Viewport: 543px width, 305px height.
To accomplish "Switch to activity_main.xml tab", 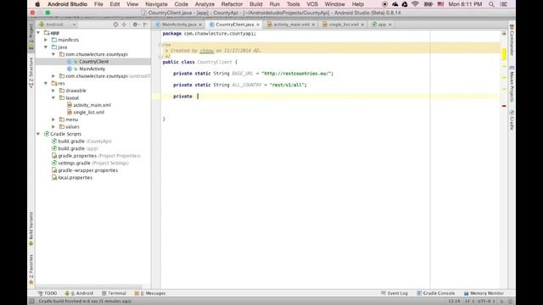I will coord(291,25).
